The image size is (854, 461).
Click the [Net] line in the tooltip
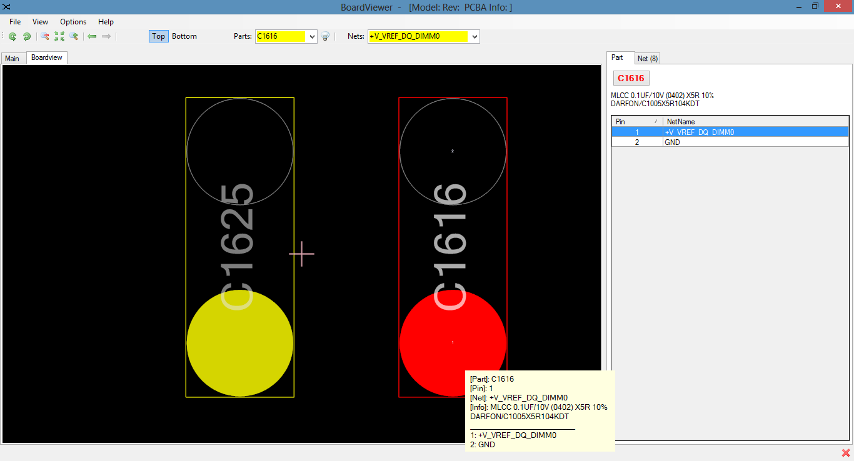click(x=519, y=398)
